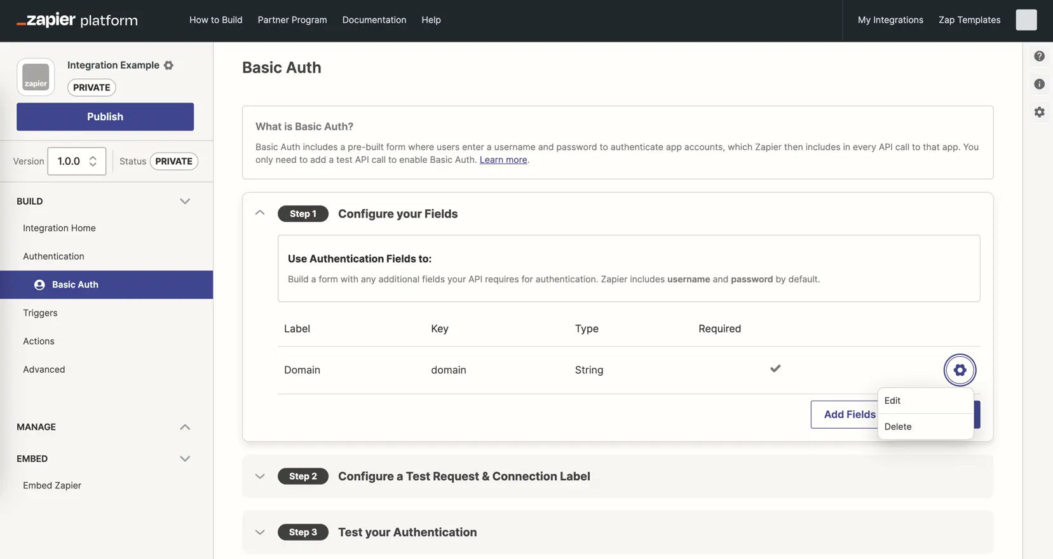The image size is (1053, 559).
Task: Select Basic Auth sidebar item
Action: click(106, 285)
